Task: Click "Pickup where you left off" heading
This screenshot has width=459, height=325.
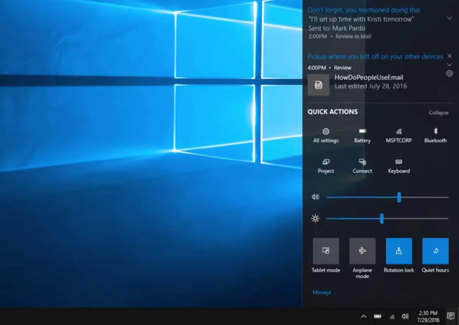Action: click(x=375, y=56)
